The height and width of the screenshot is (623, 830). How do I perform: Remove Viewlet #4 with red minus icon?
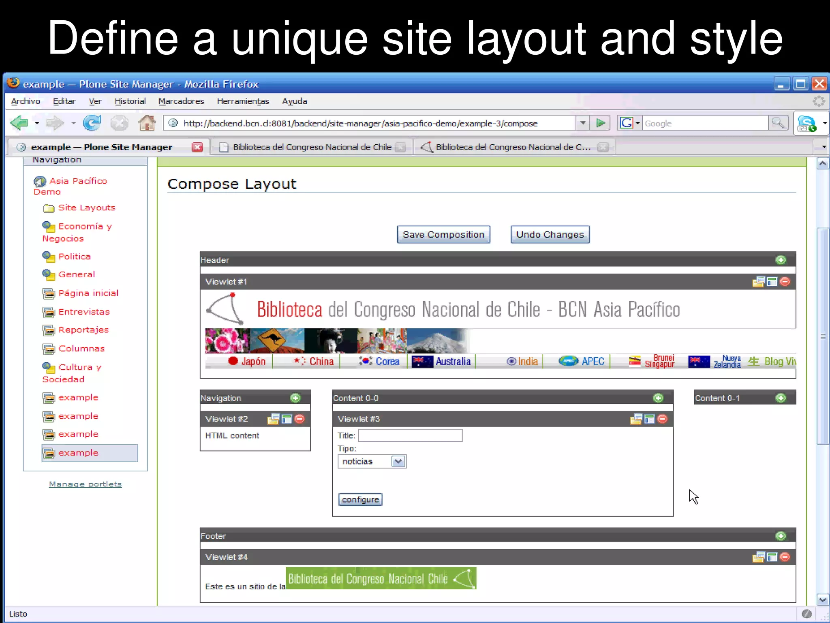[785, 557]
